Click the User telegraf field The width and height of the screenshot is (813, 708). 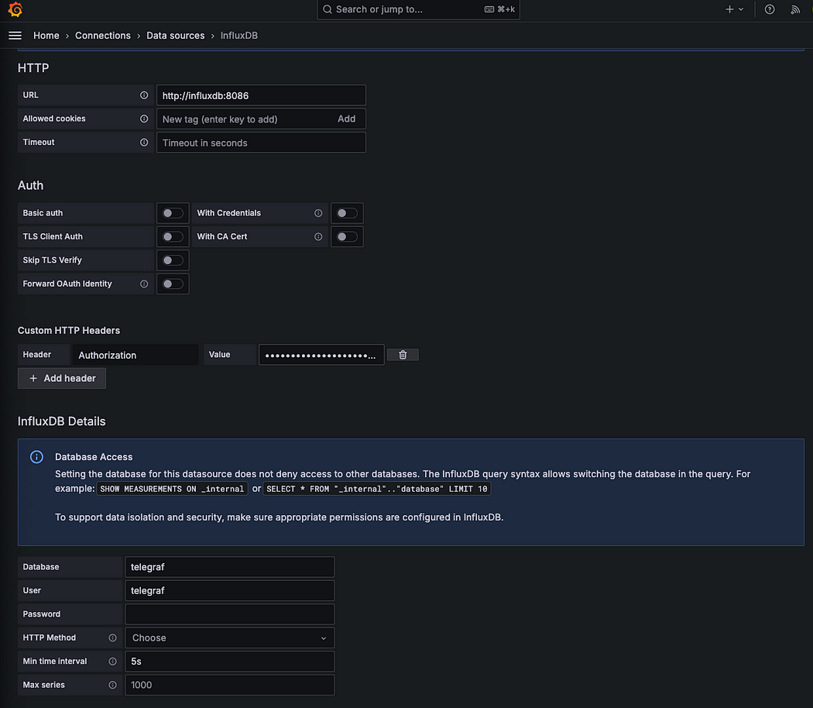(x=230, y=591)
